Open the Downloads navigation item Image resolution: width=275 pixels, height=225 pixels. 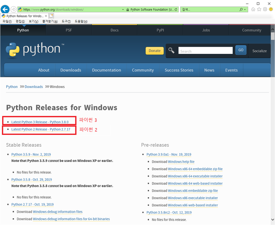click(71, 70)
